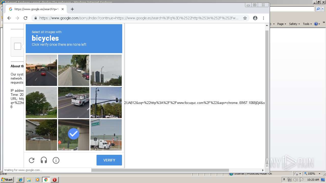Open Windows Explorer folder in the taskbar
Image resolution: width=326 pixels, height=183 pixels.
[29, 180]
